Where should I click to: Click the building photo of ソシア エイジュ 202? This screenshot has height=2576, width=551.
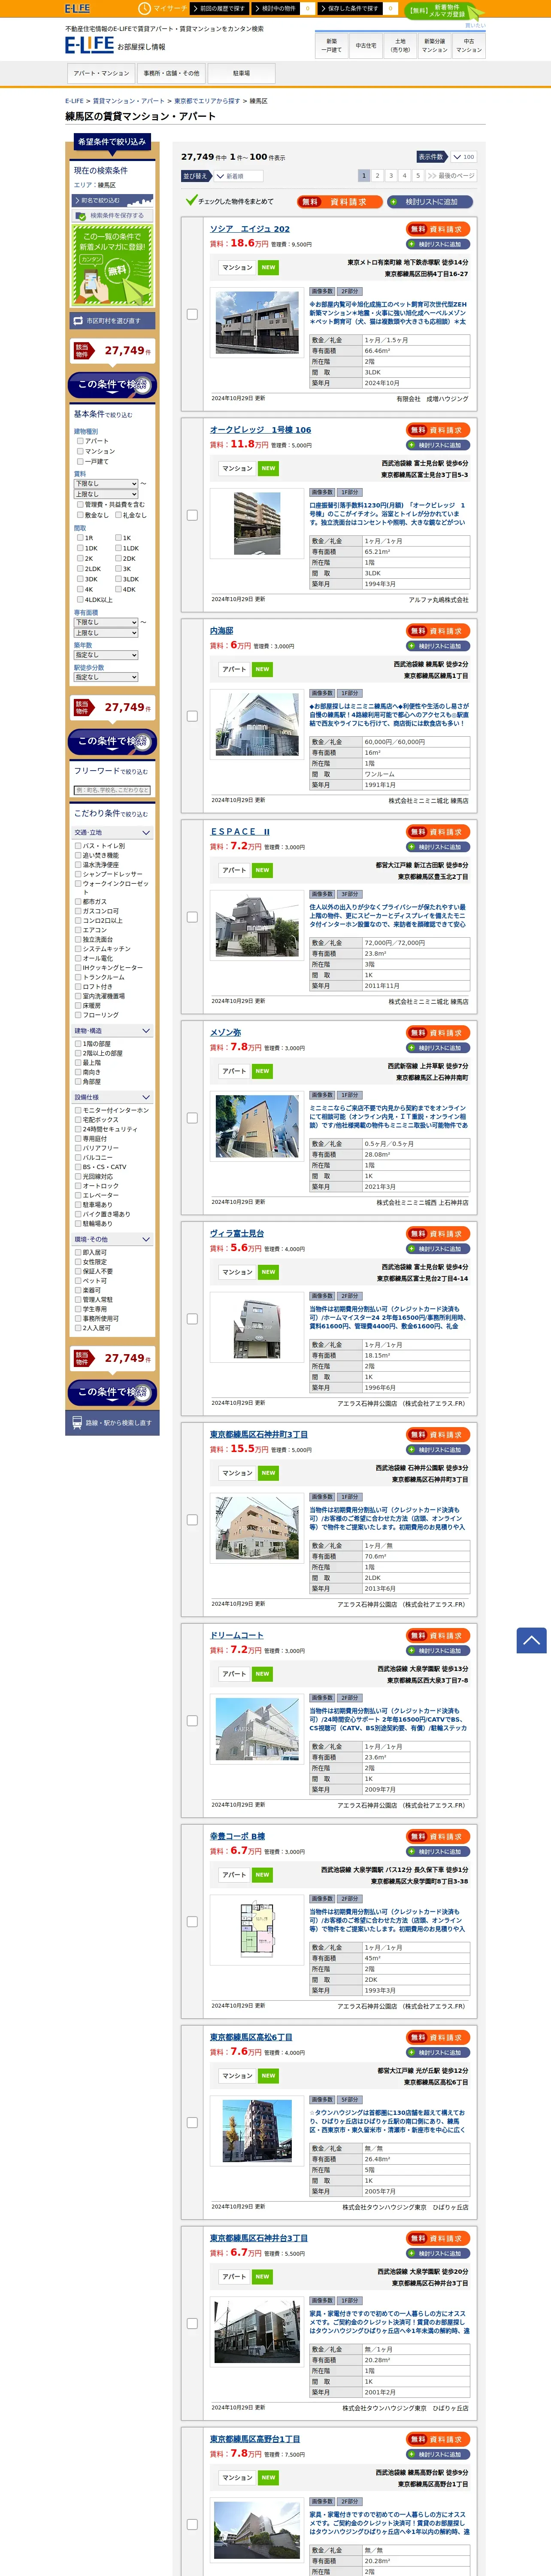point(257,323)
